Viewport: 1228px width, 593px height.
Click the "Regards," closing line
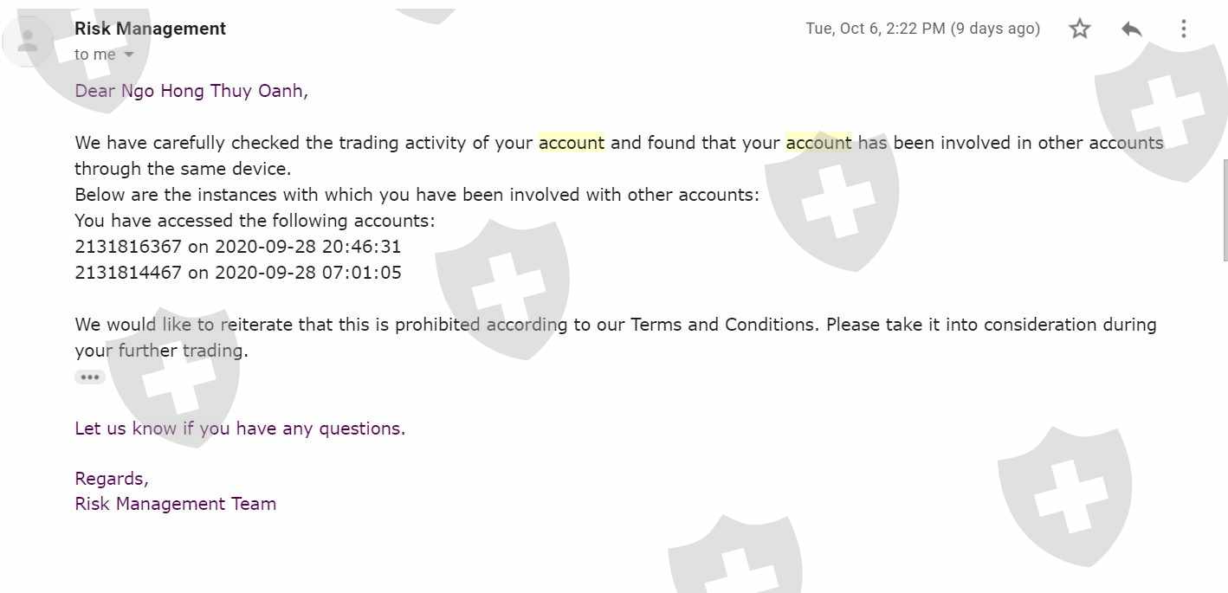point(112,479)
